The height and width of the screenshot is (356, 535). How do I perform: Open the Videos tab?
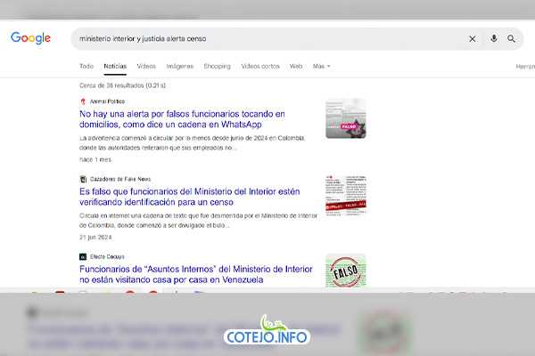[x=146, y=66]
